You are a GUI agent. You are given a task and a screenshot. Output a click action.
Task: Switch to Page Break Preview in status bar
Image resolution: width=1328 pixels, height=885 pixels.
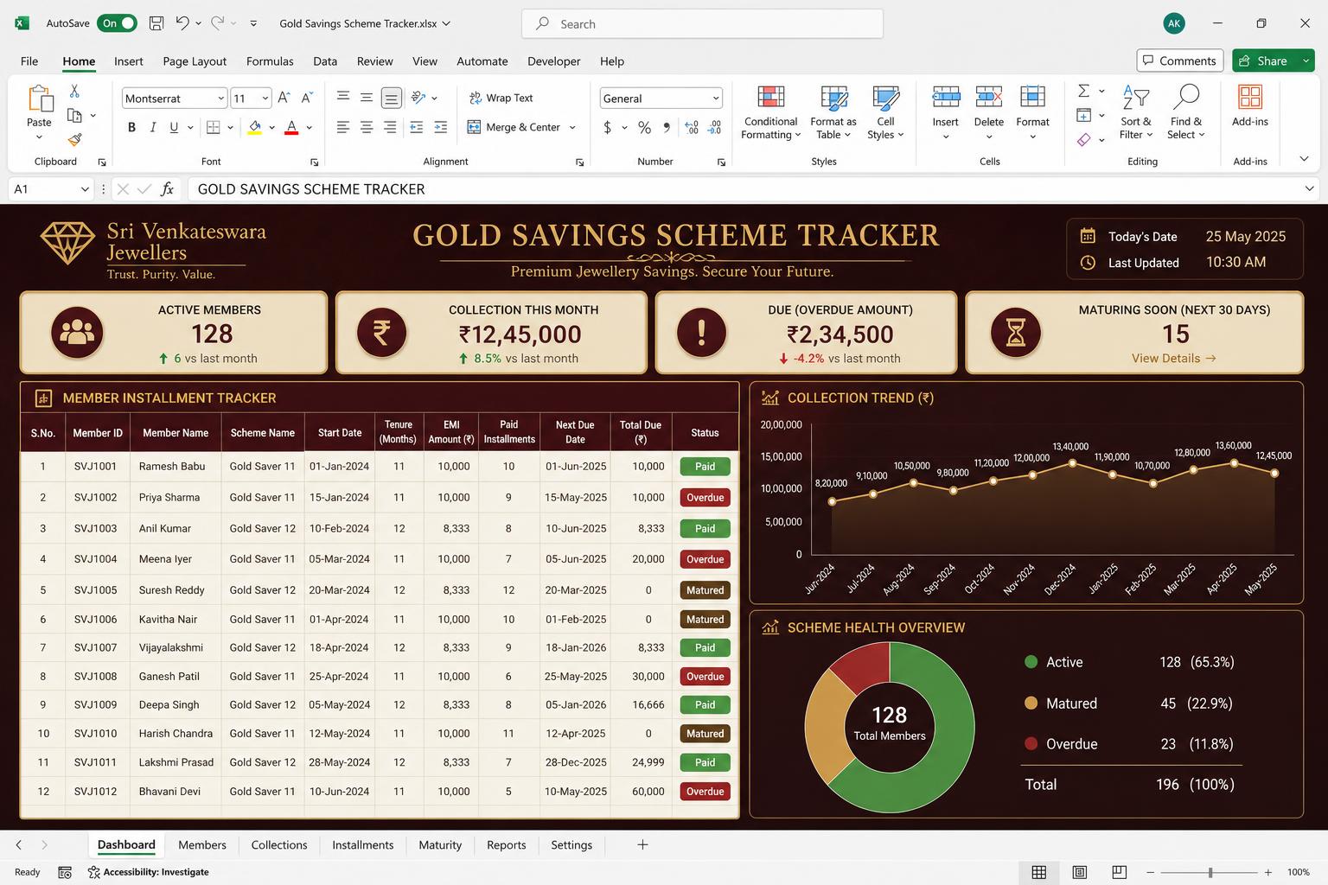pos(1119,872)
